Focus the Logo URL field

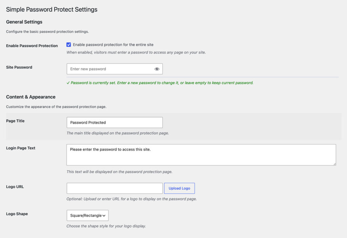click(115, 188)
